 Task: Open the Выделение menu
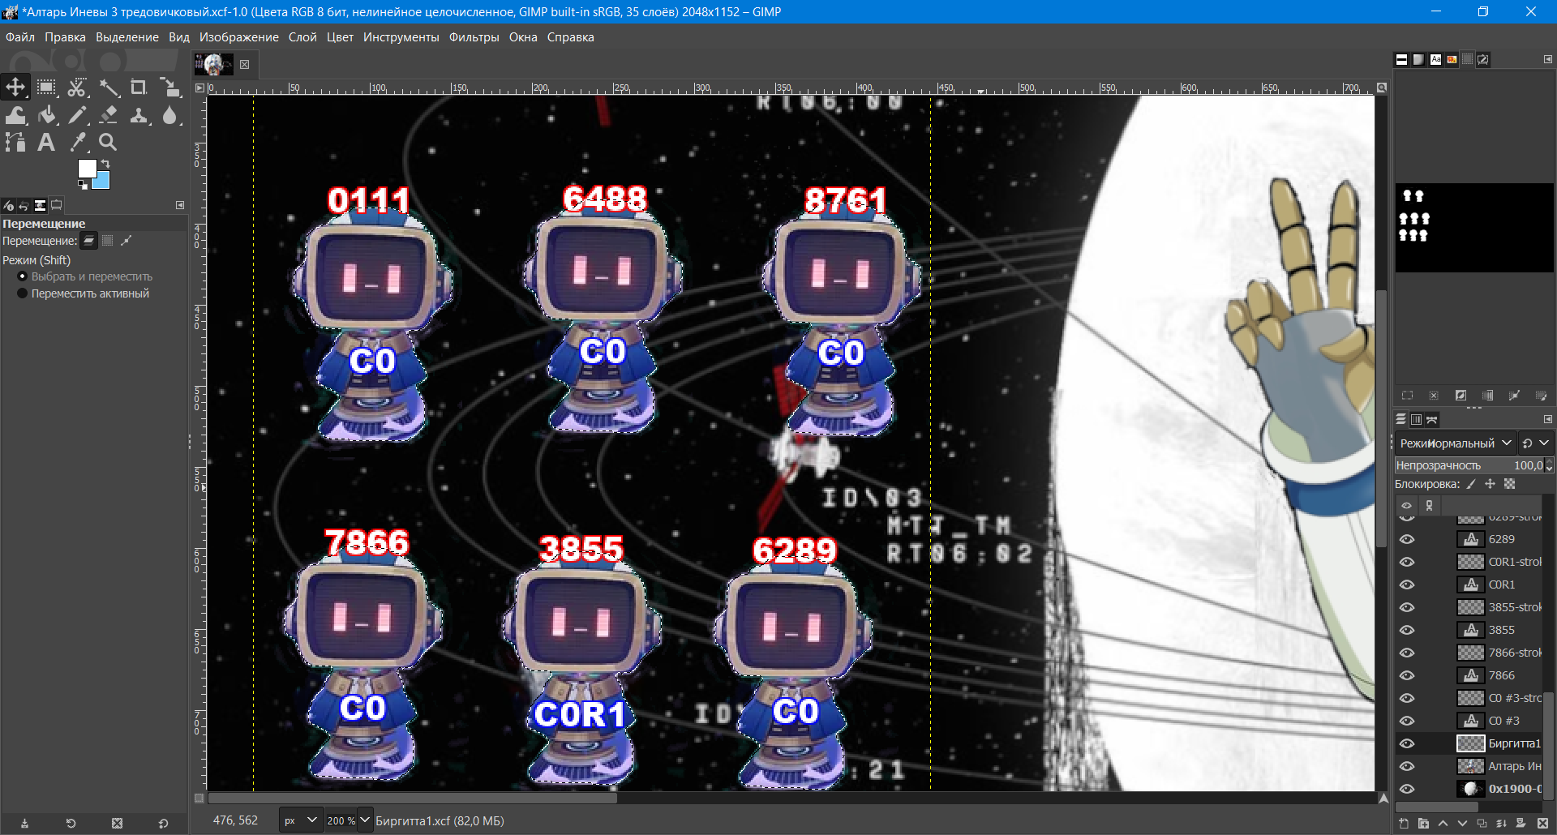(x=127, y=37)
